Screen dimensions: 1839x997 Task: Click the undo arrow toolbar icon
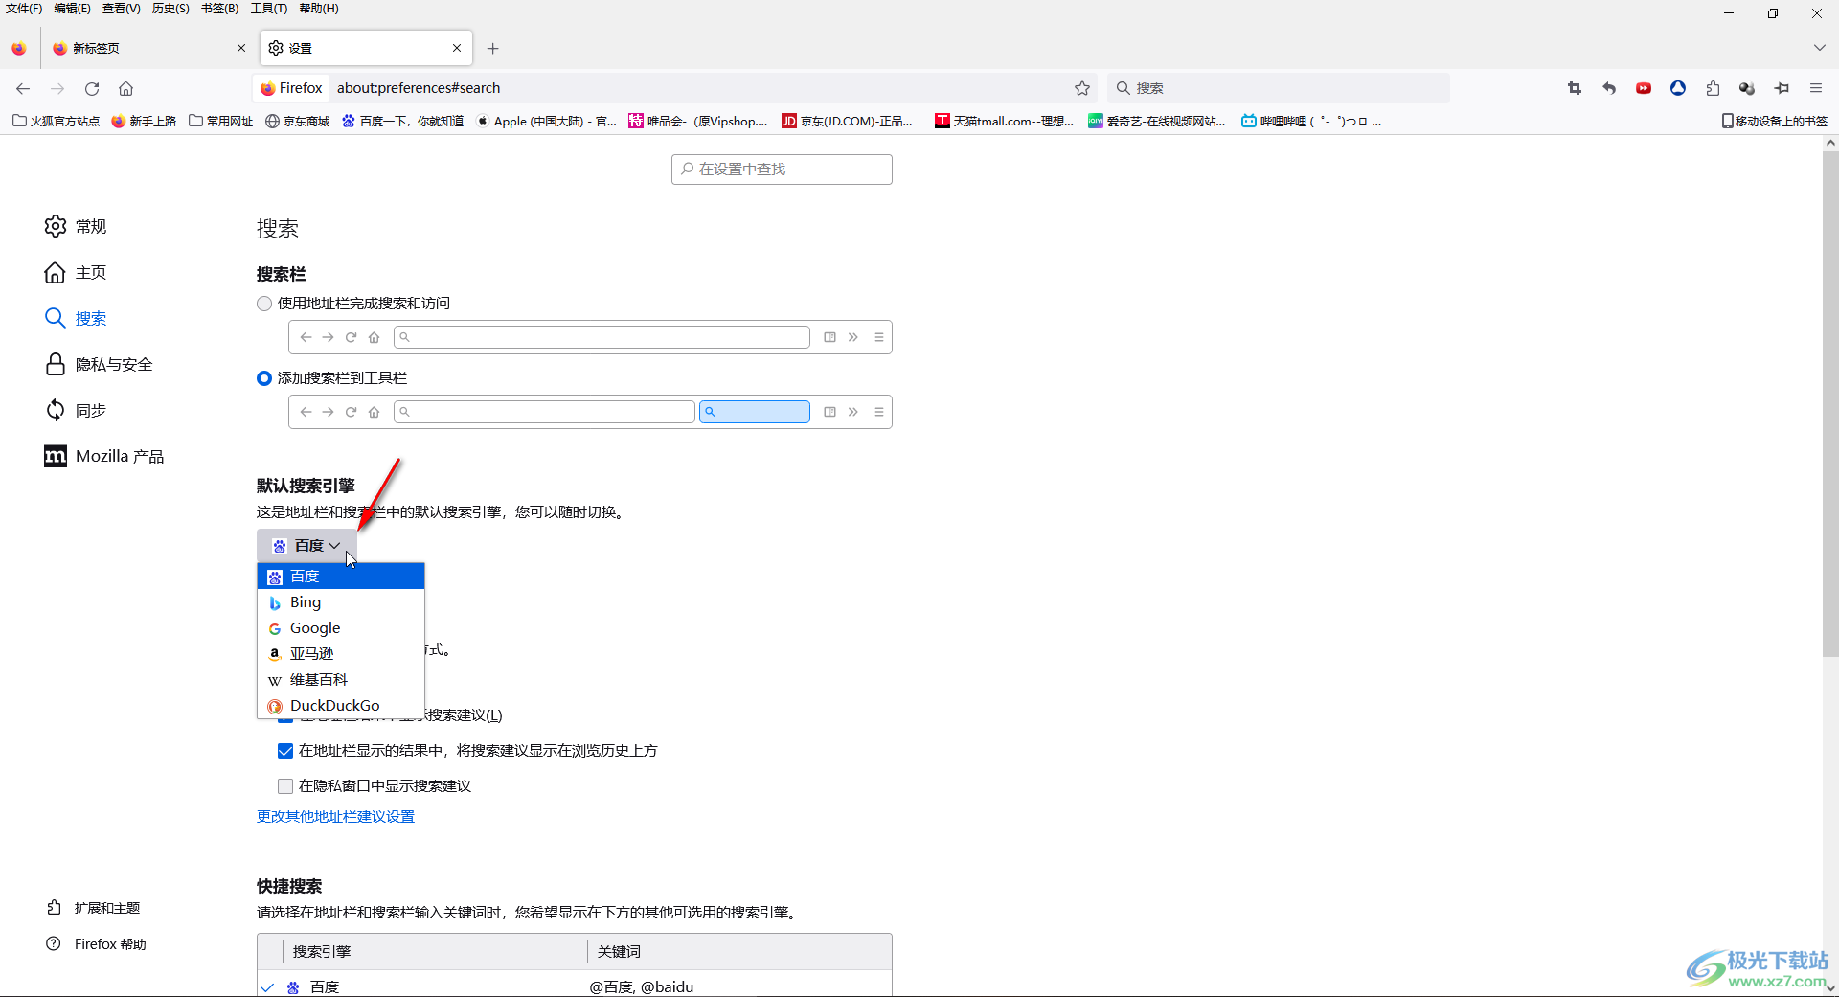tap(1609, 88)
